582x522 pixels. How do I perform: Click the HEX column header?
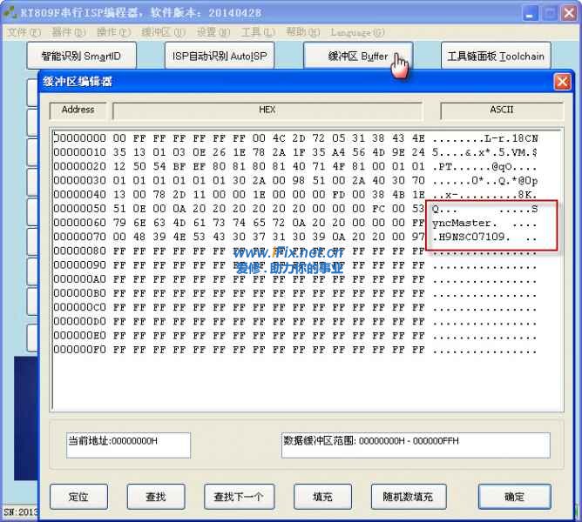coord(267,110)
